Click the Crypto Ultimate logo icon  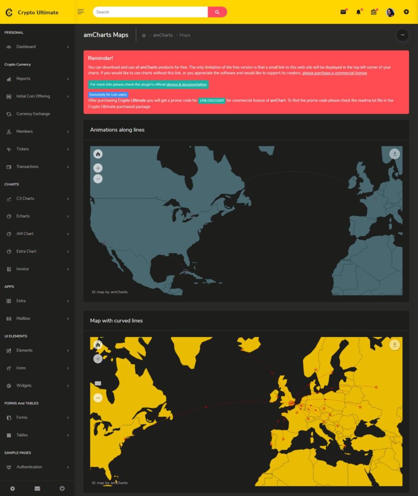(9, 12)
